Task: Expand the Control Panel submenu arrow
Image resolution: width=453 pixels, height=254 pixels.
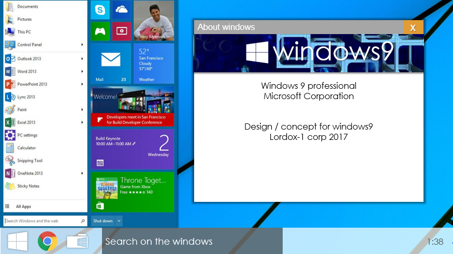Action: (x=82, y=44)
